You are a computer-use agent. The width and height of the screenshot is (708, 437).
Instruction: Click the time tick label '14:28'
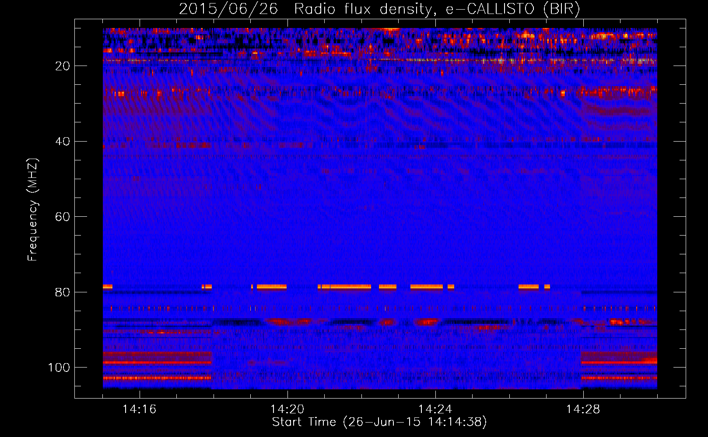(583, 409)
